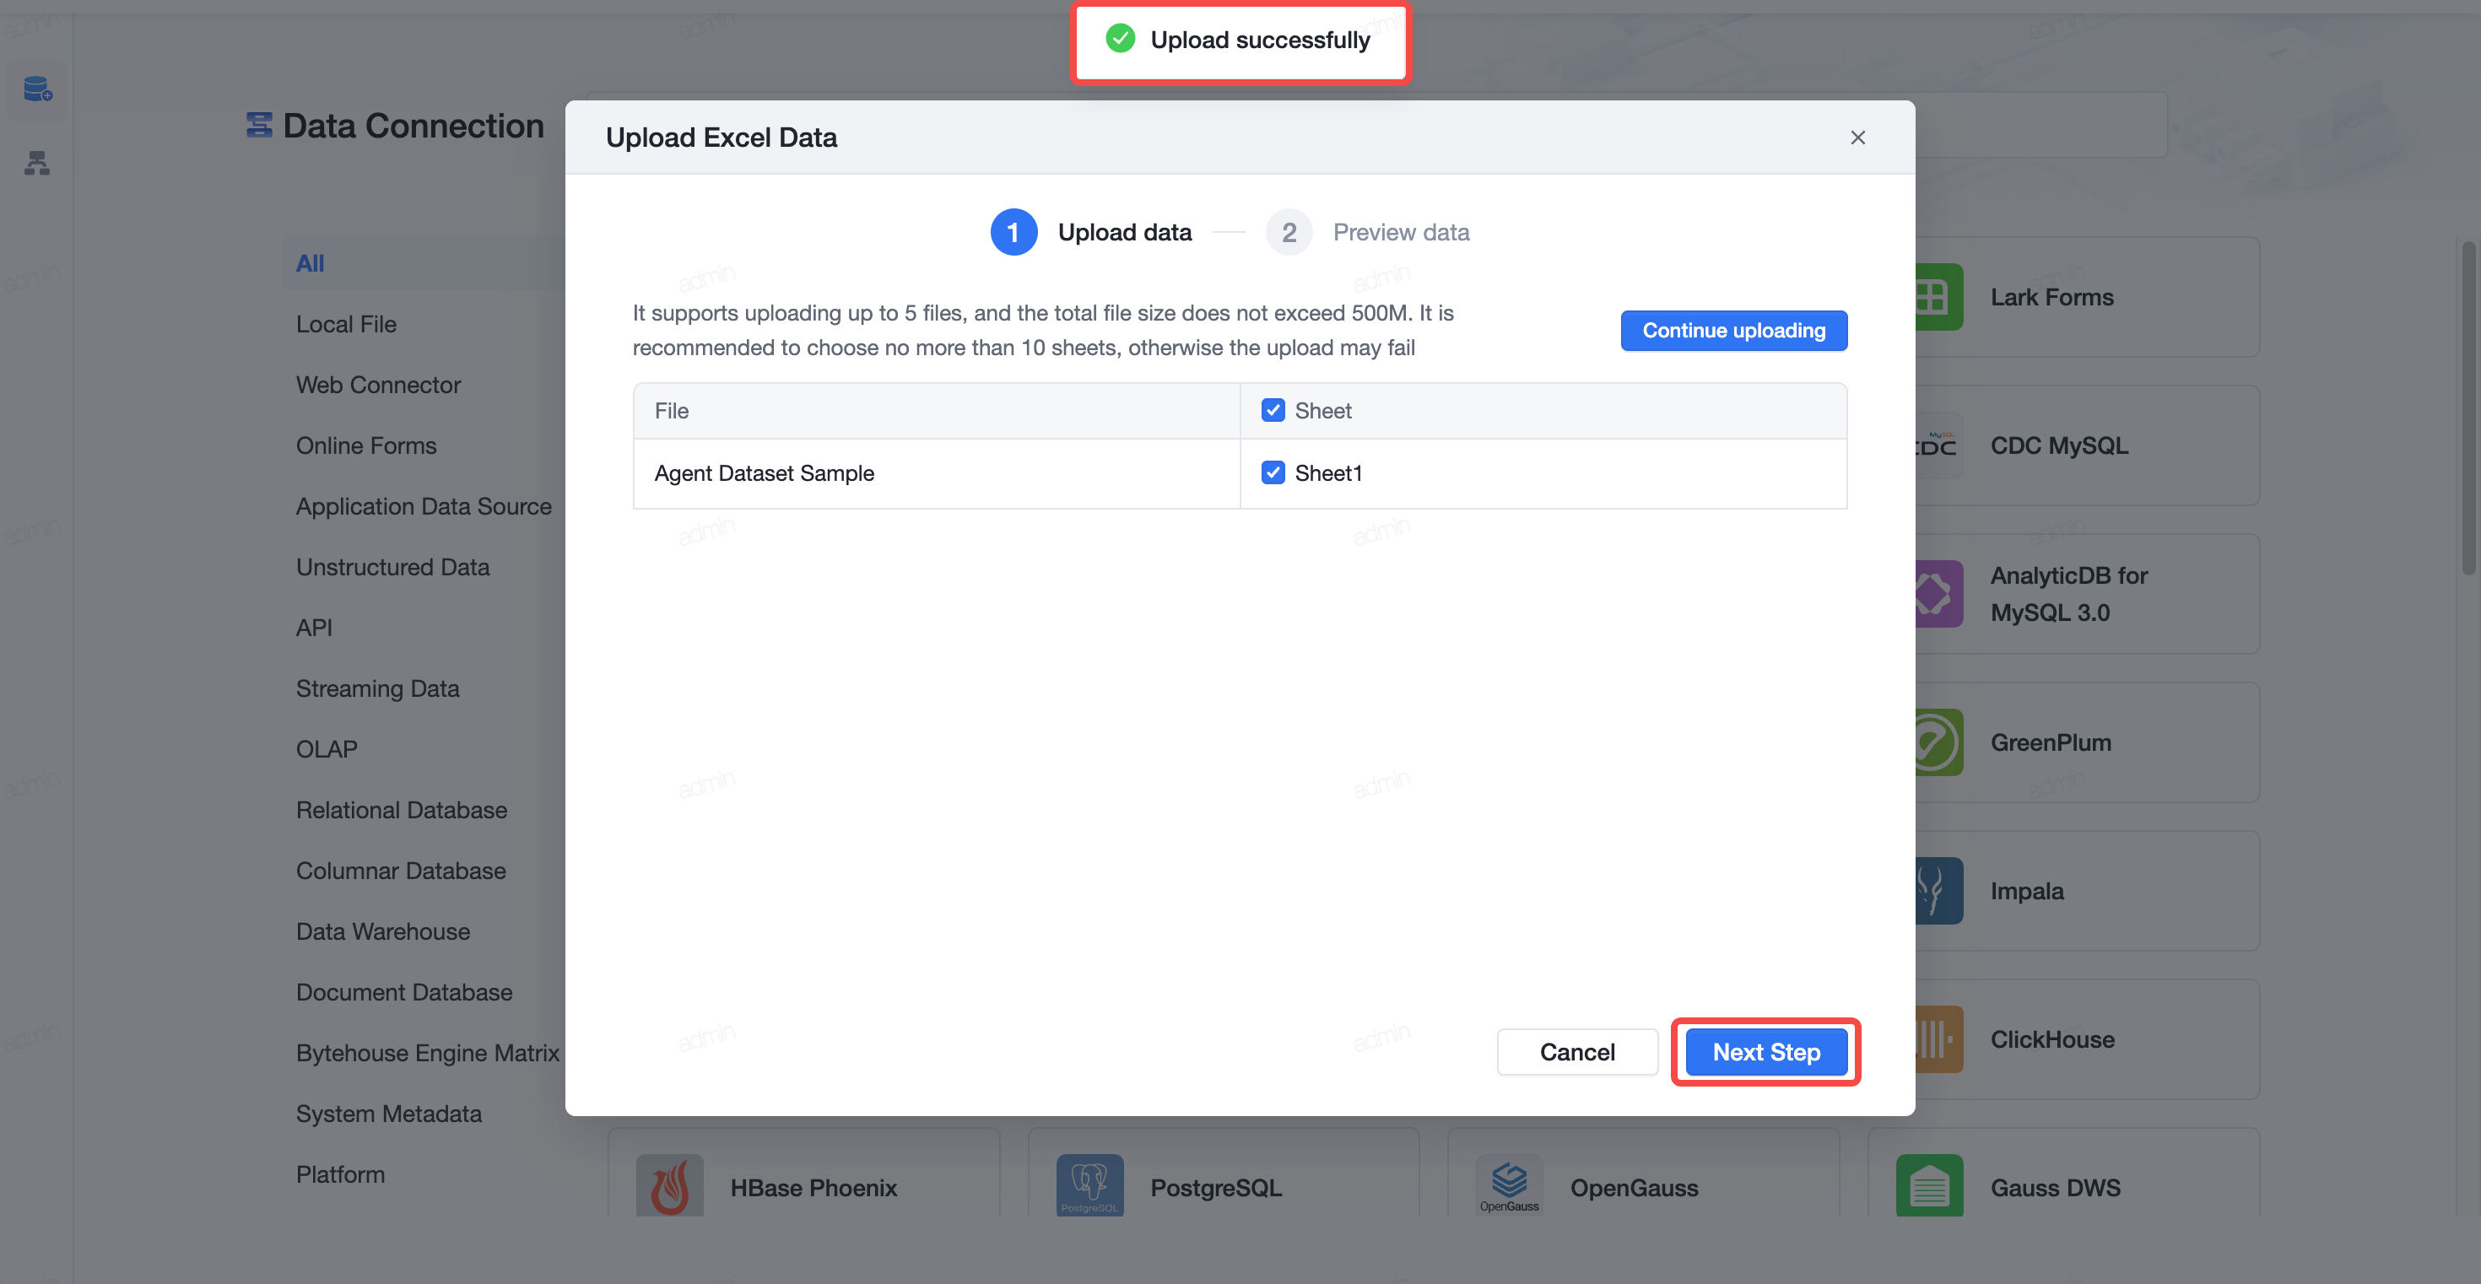2481x1284 pixels.
Task: Select the PostgreSQL connector icon
Action: [1089, 1186]
